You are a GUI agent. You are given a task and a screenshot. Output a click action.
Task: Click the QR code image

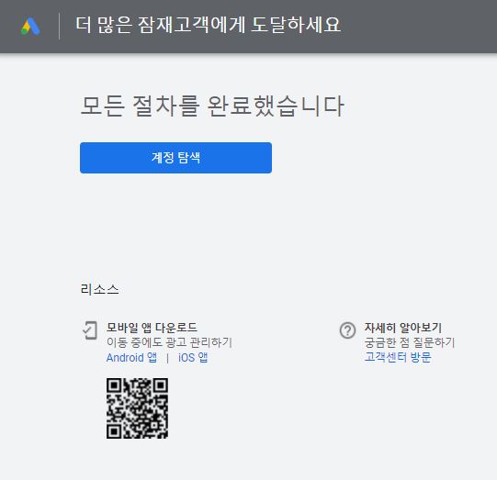tap(137, 408)
